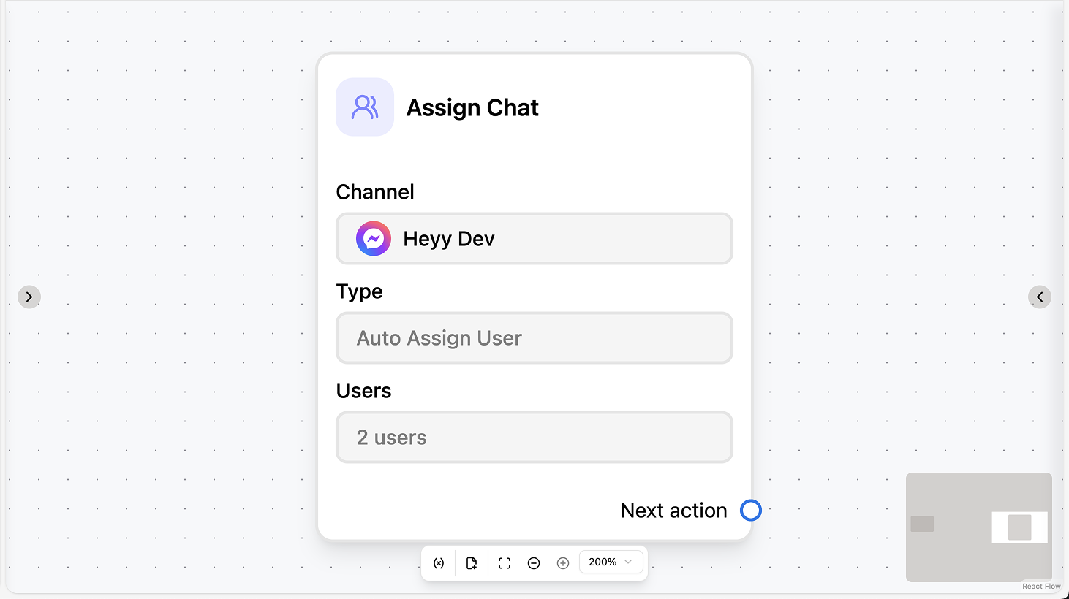1069x599 pixels.
Task: Zoom in using the plus icon
Action: point(562,562)
